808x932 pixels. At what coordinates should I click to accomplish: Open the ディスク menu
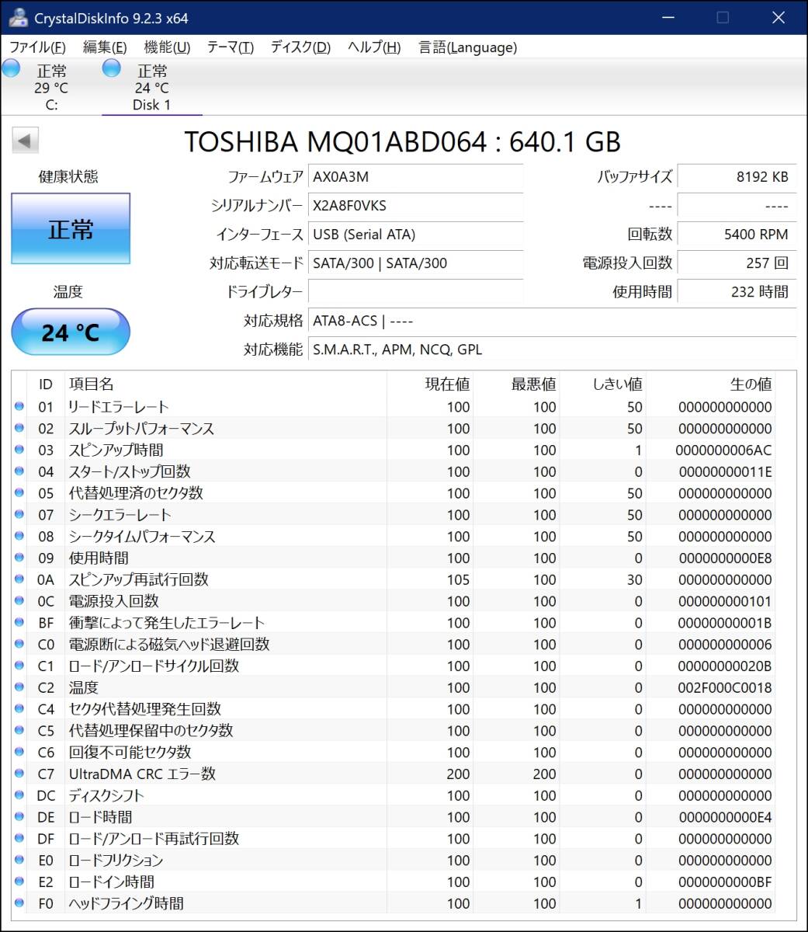299,47
